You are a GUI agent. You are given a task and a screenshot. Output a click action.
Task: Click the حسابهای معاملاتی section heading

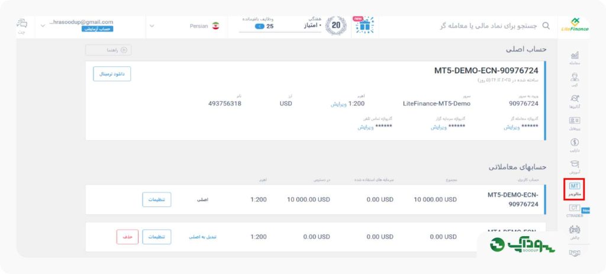517,167
